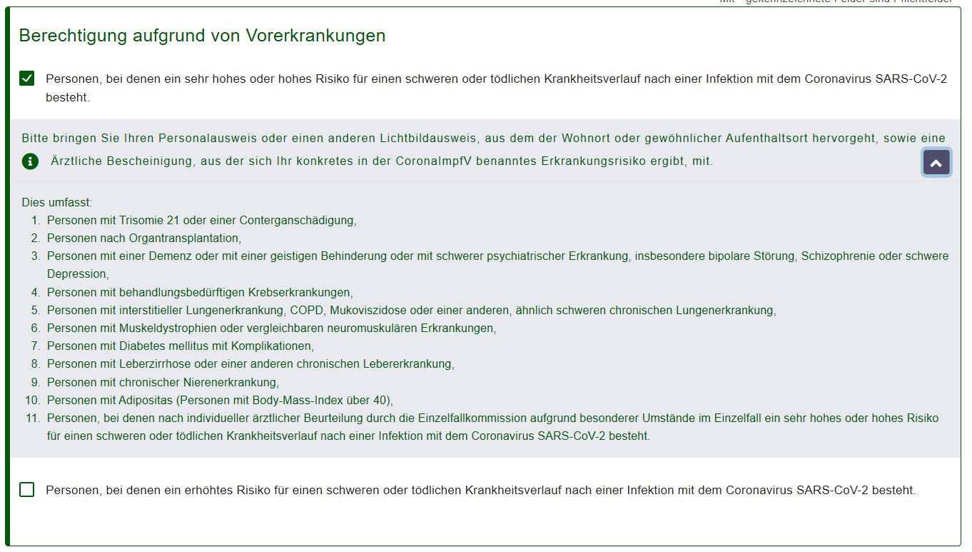
Task: Click list item 'Personen mit Muskeldystrophien'
Action: click(271, 328)
